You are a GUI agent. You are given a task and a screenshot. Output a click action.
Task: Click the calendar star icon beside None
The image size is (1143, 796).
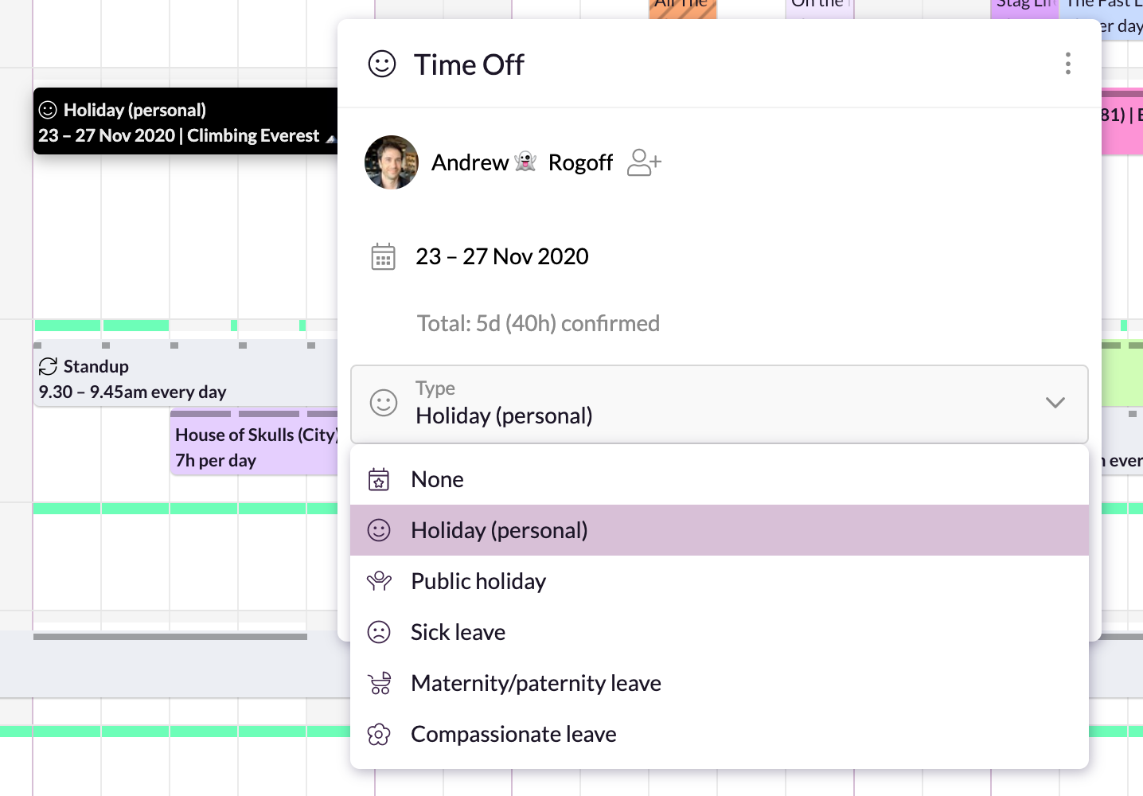pos(379,480)
